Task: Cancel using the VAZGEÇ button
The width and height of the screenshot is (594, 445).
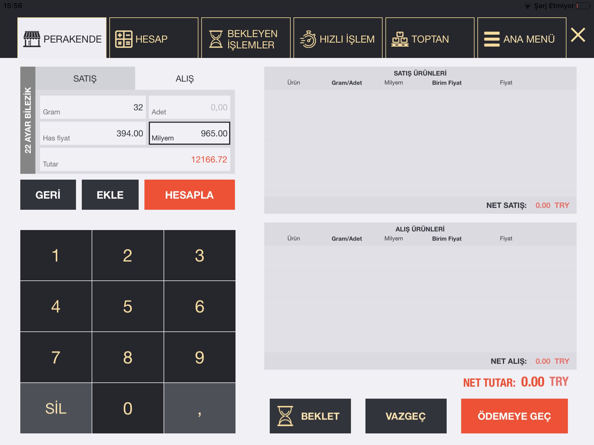Action: tap(406, 416)
